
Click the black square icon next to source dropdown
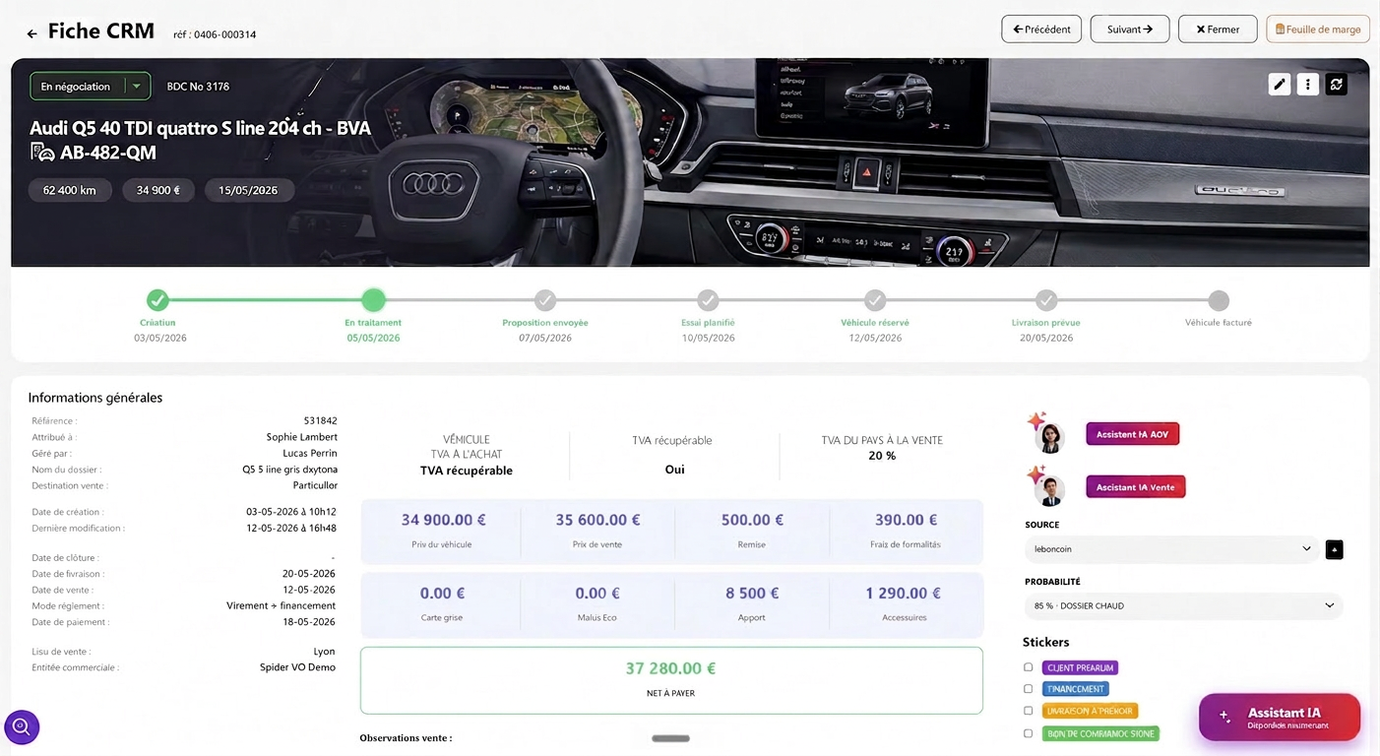point(1334,549)
